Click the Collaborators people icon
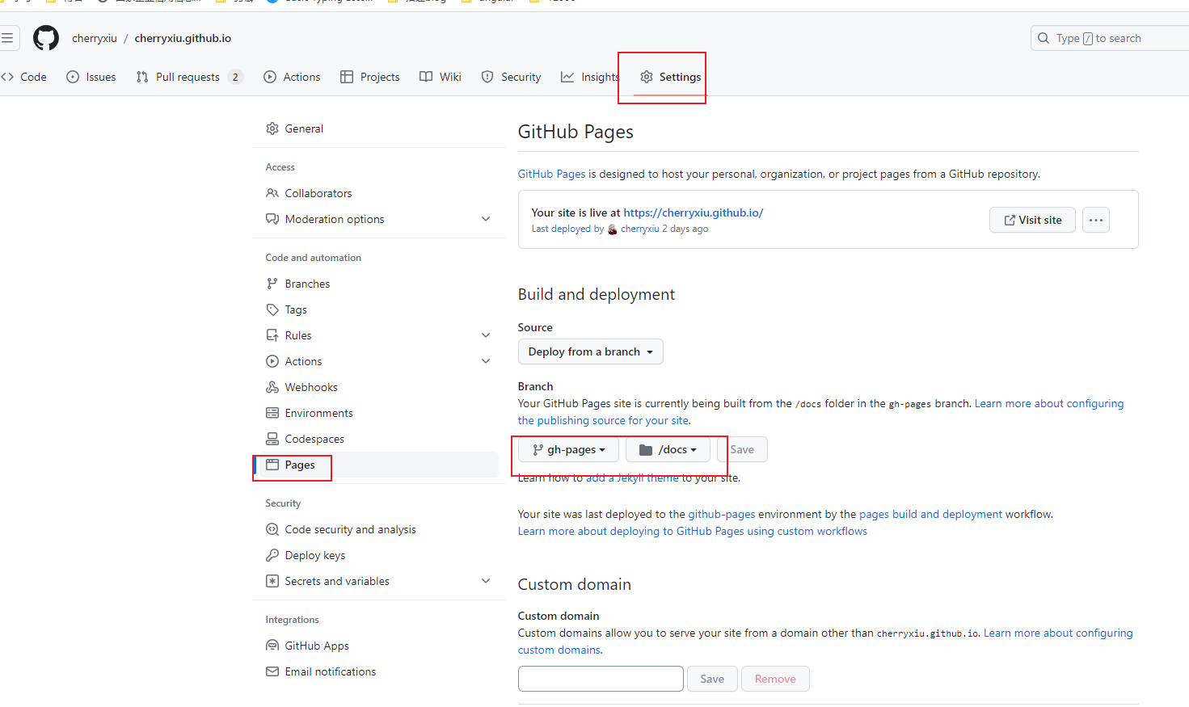This screenshot has height=707, width=1189. (x=272, y=193)
